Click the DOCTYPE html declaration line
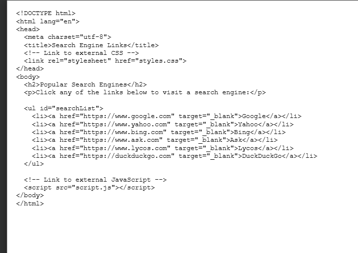This screenshot has width=358, height=253. (46, 14)
